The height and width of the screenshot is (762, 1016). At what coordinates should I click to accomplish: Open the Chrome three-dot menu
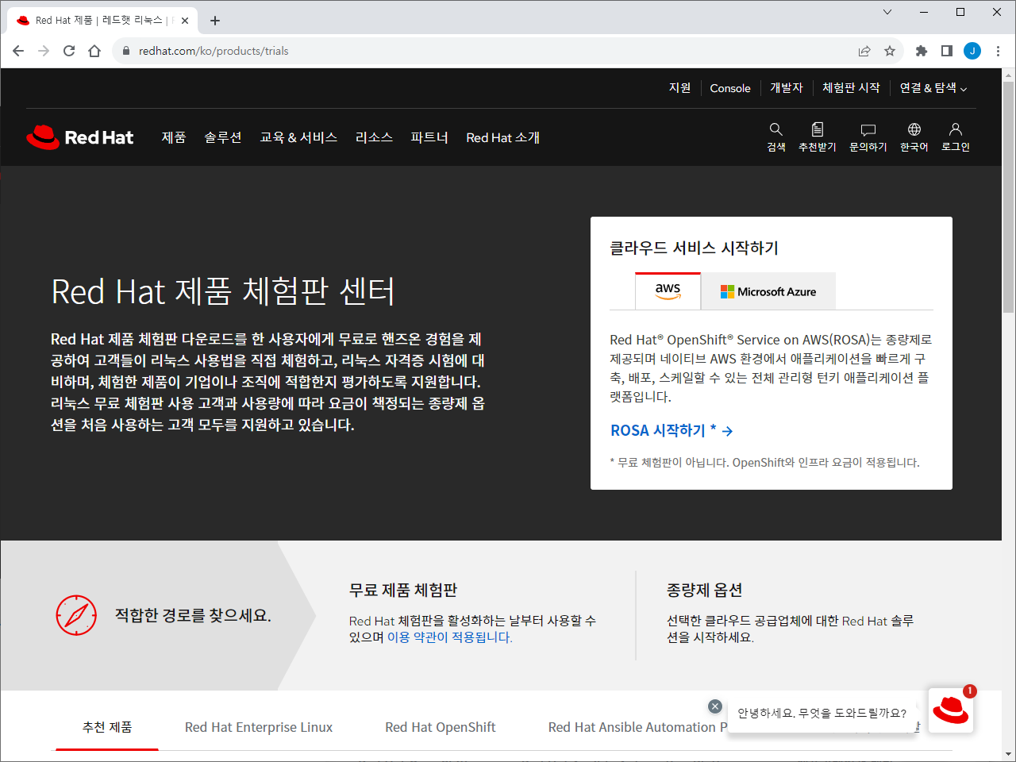point(998,51)
